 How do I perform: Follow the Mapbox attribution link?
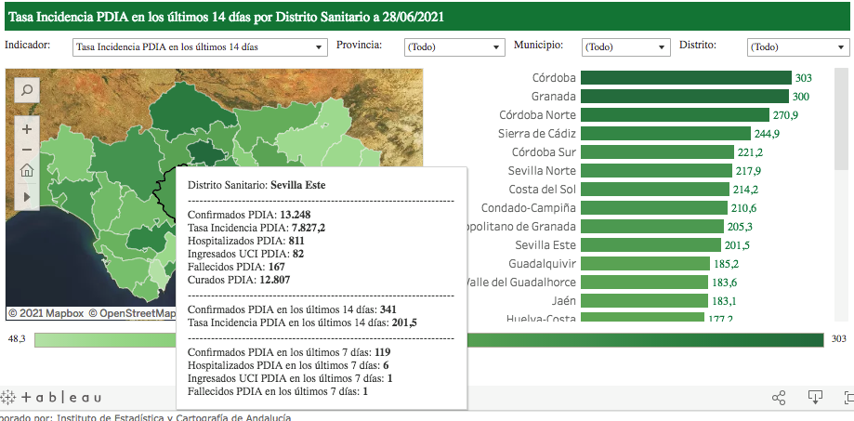tap(46, 313)
